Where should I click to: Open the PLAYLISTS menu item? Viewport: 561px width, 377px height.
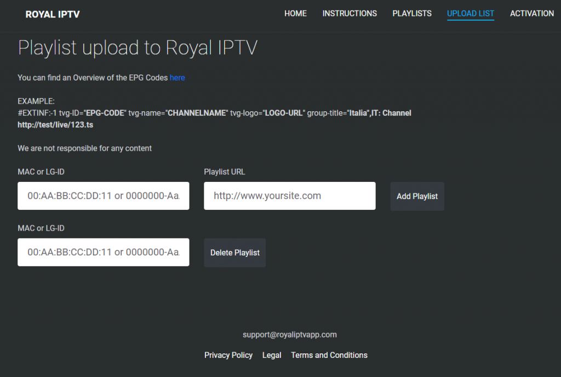[412, 14]
